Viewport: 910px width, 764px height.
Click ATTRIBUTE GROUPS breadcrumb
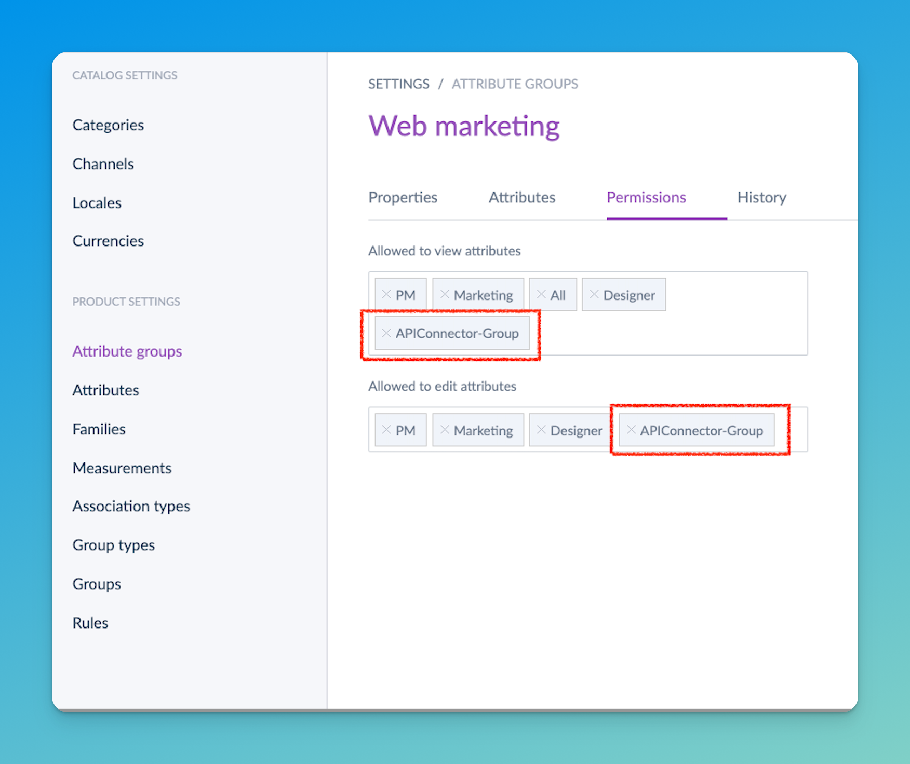[x=515, y=84]
